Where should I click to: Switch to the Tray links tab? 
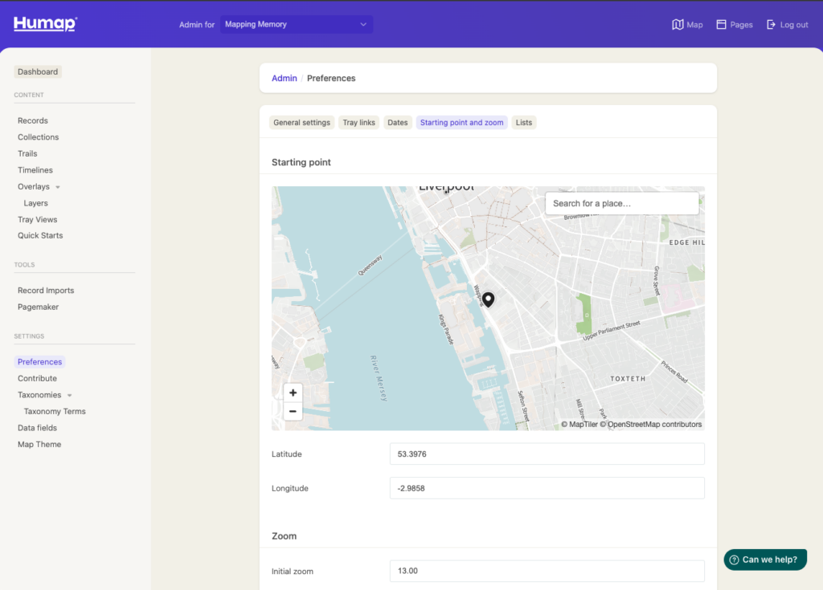pos(358,123)
